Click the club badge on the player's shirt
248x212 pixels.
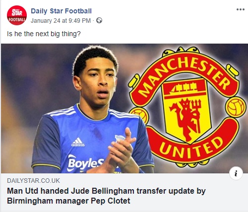[x=120, y=139]
